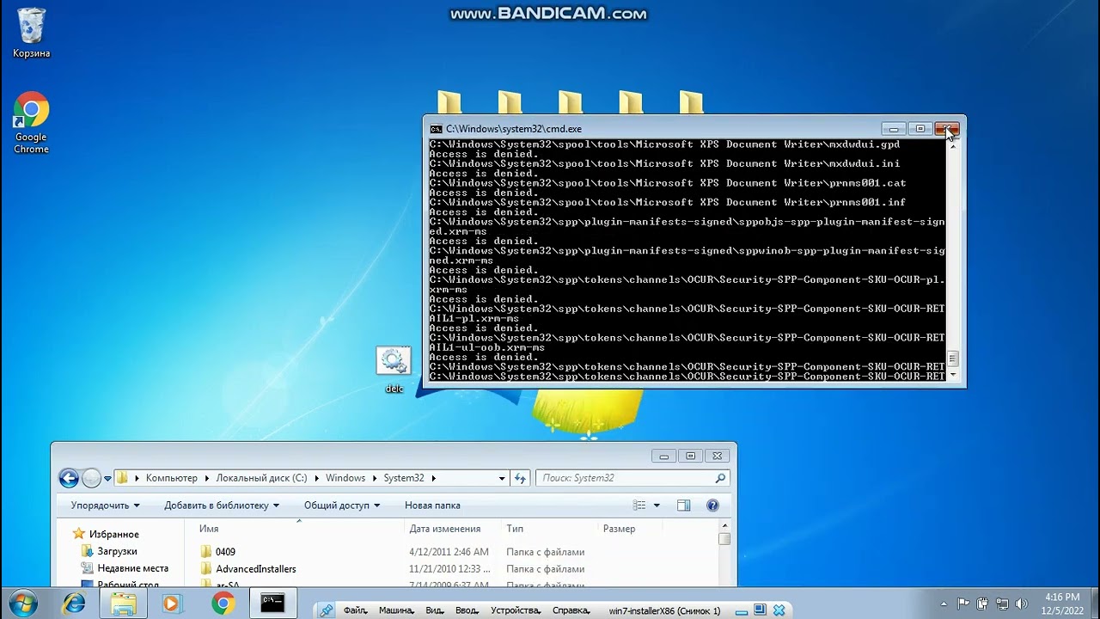
Task: Click the refresh button in Explorer address bar
Action: (519, 478)
